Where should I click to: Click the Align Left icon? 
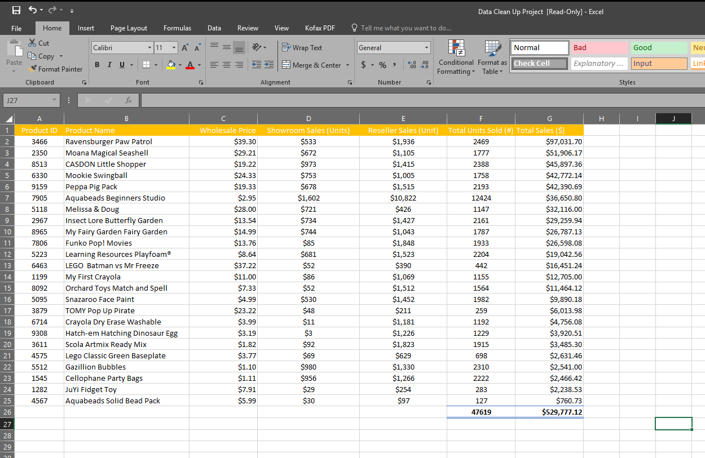(215, 65)
